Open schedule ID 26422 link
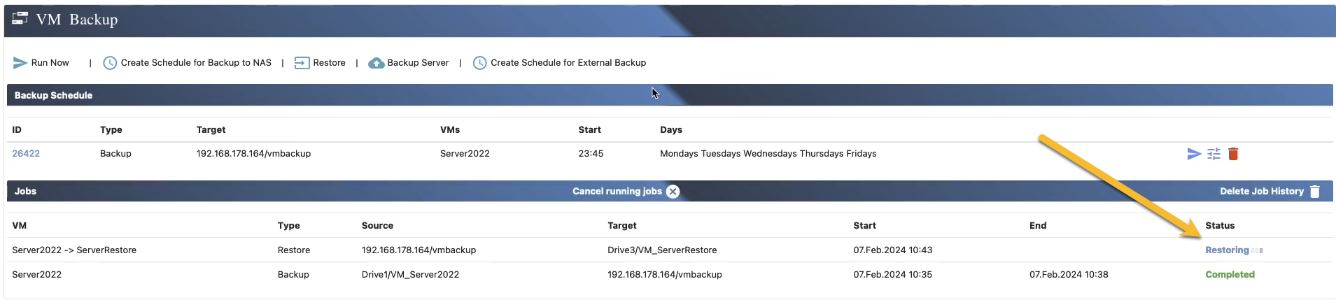This screenshot has width=1336, height=300. tap(26, 154)
